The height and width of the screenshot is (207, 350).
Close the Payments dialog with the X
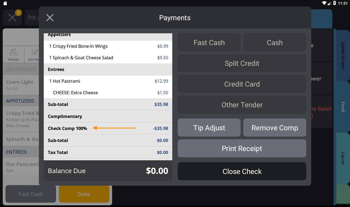(x=50, y=17)
